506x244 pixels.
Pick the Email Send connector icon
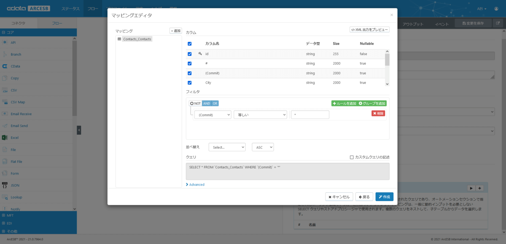[x=5, y=126]
